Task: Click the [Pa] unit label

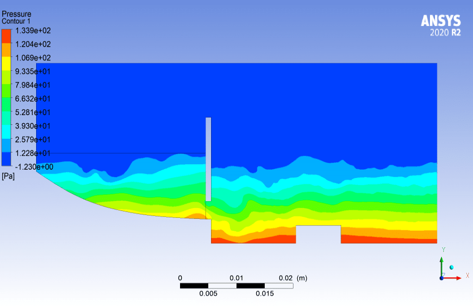Action: tap(8, 177)
